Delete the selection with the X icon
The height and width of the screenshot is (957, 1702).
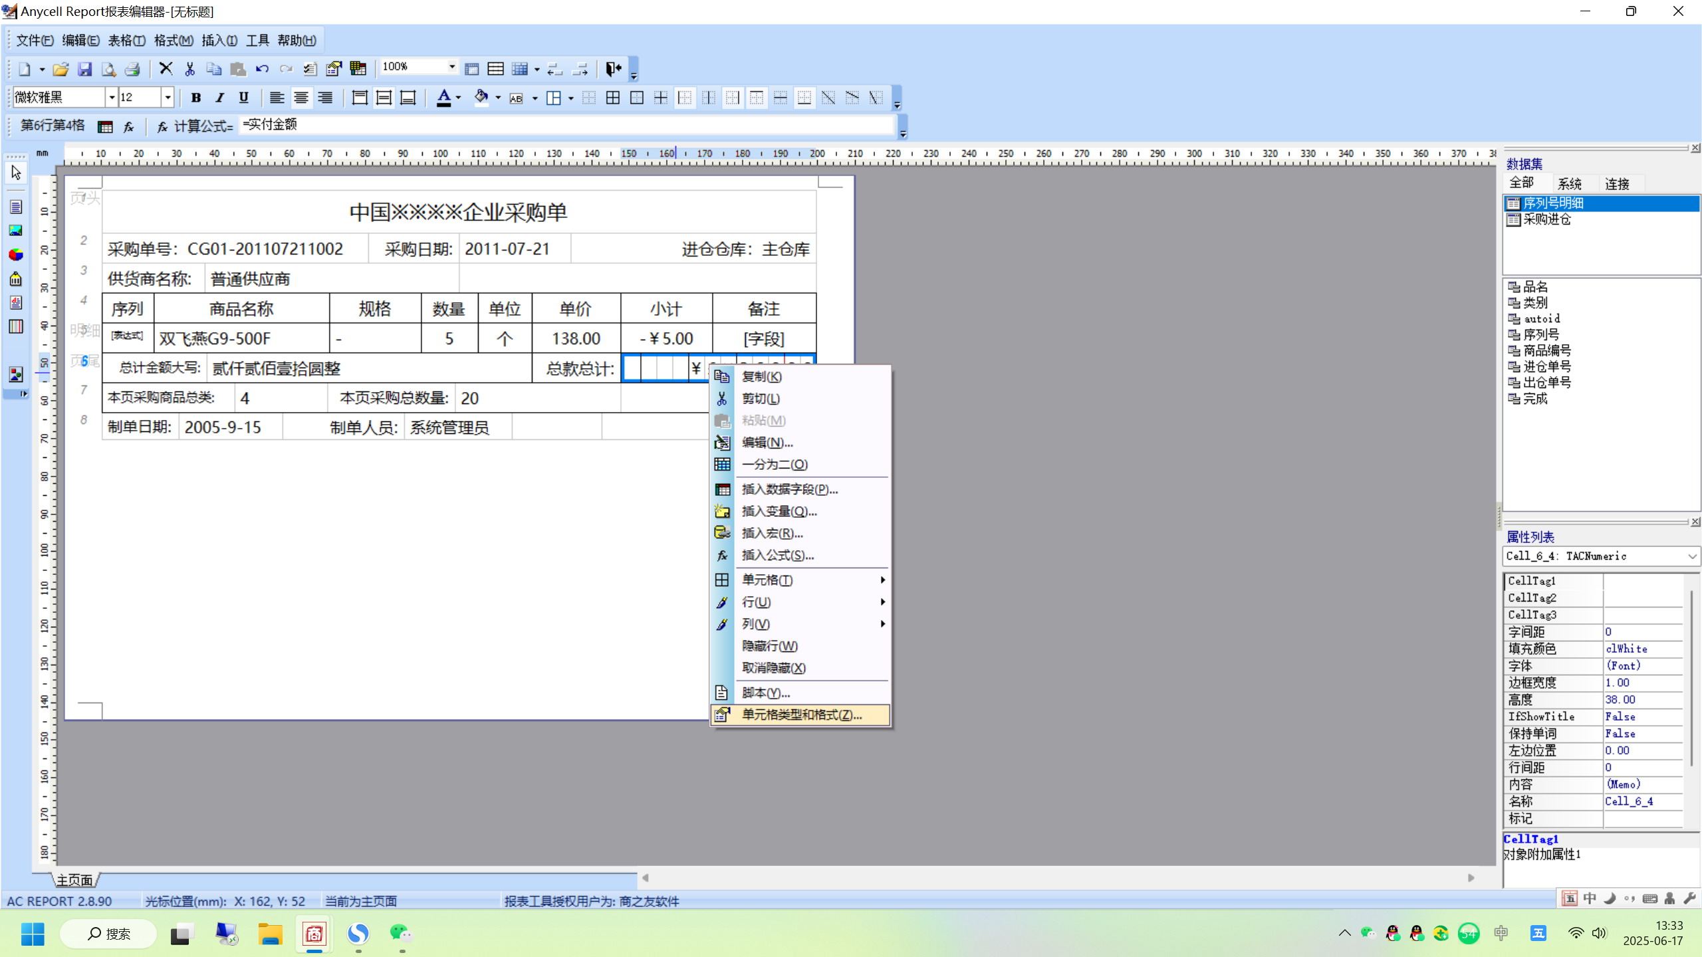(x=166, y=69)
